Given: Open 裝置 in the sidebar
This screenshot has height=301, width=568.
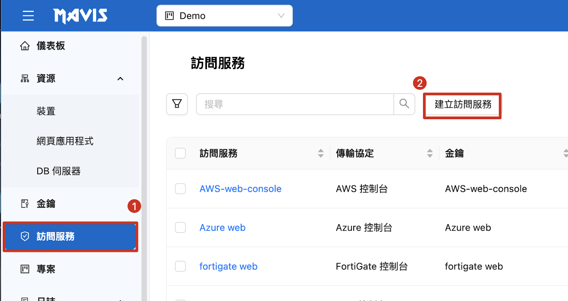Looking at the screenshot, I should 46,111.
